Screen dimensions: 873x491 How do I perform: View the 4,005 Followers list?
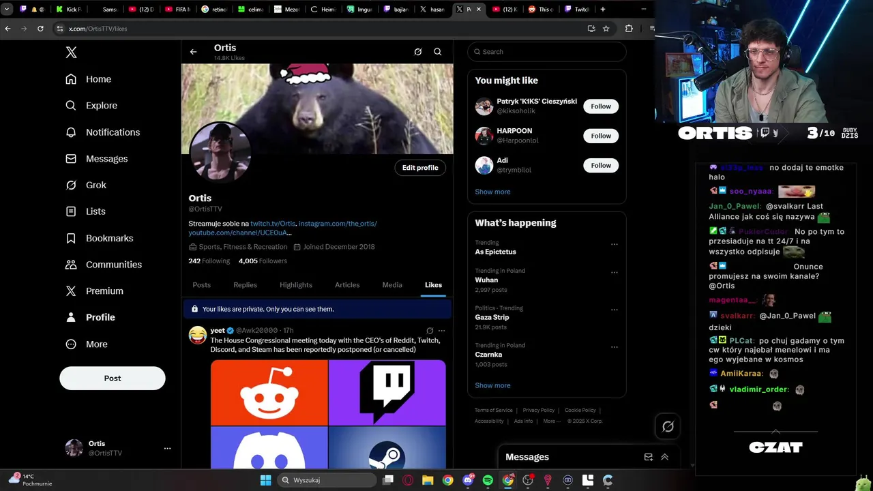click(x=263, y=261)
